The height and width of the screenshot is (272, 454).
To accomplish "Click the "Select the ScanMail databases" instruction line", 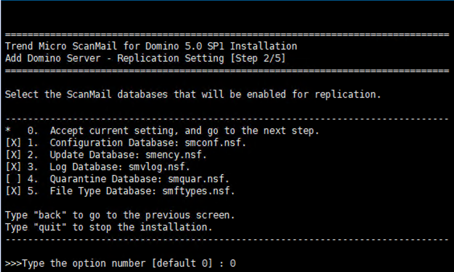I will pyautogui.click(x=193, y=95).
